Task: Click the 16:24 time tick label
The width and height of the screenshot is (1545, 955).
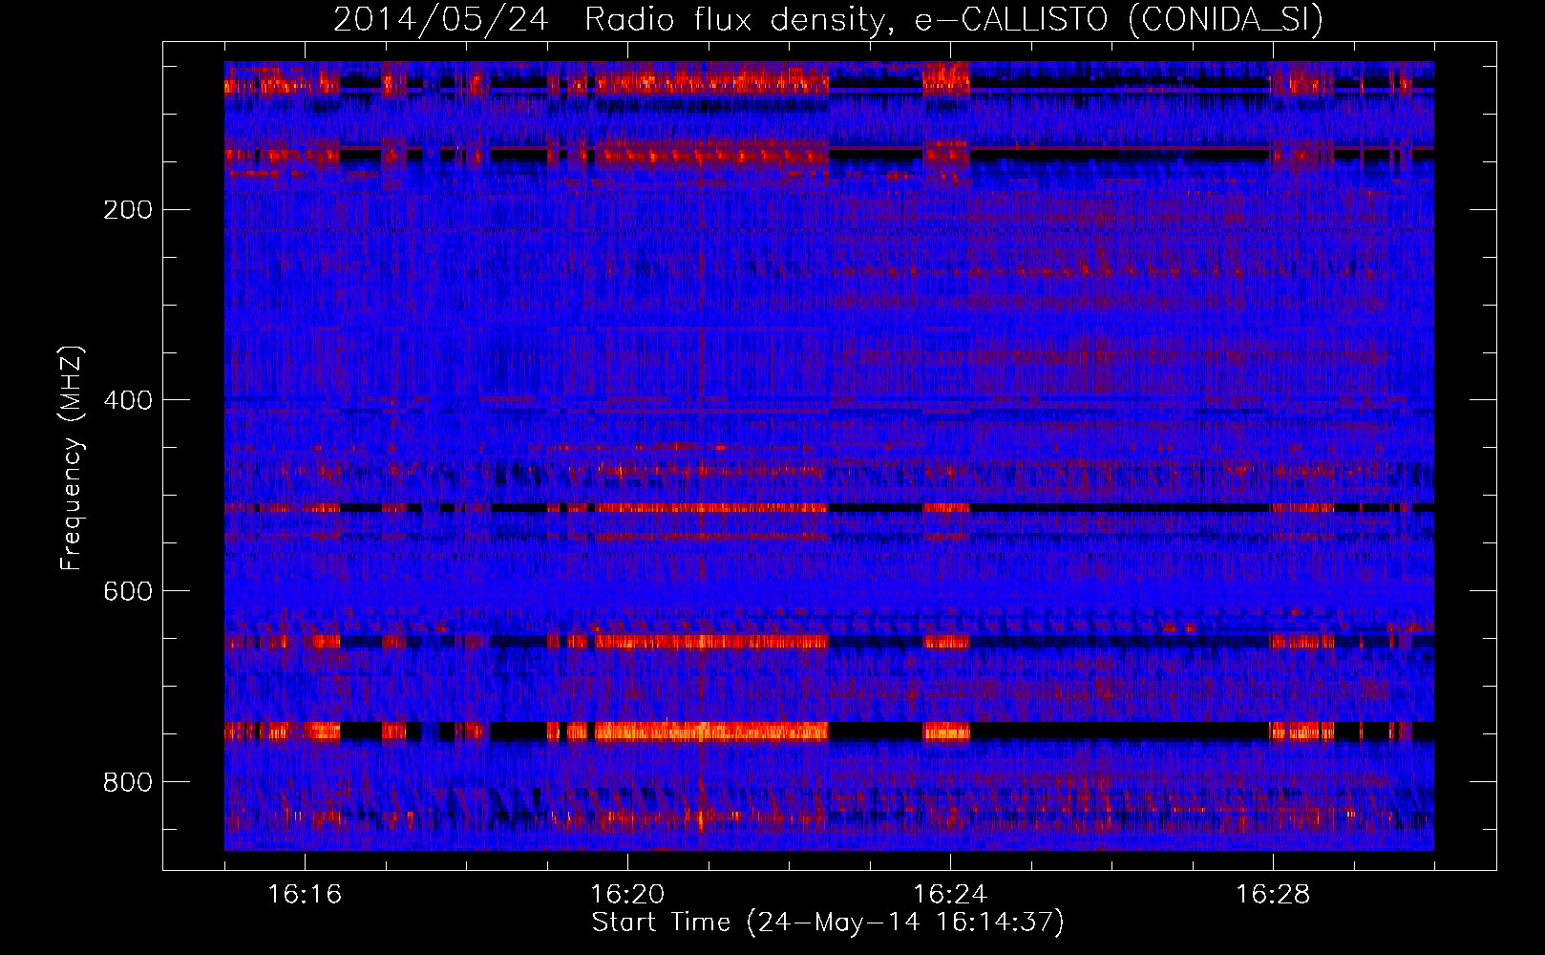Action: click(x=950, y=895)
